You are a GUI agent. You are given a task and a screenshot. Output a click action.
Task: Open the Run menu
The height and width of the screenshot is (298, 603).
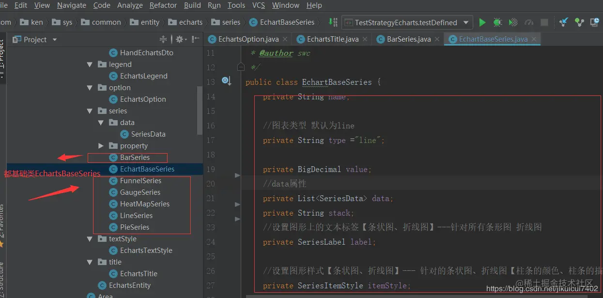pyautogui.click(x=214, y=5)
